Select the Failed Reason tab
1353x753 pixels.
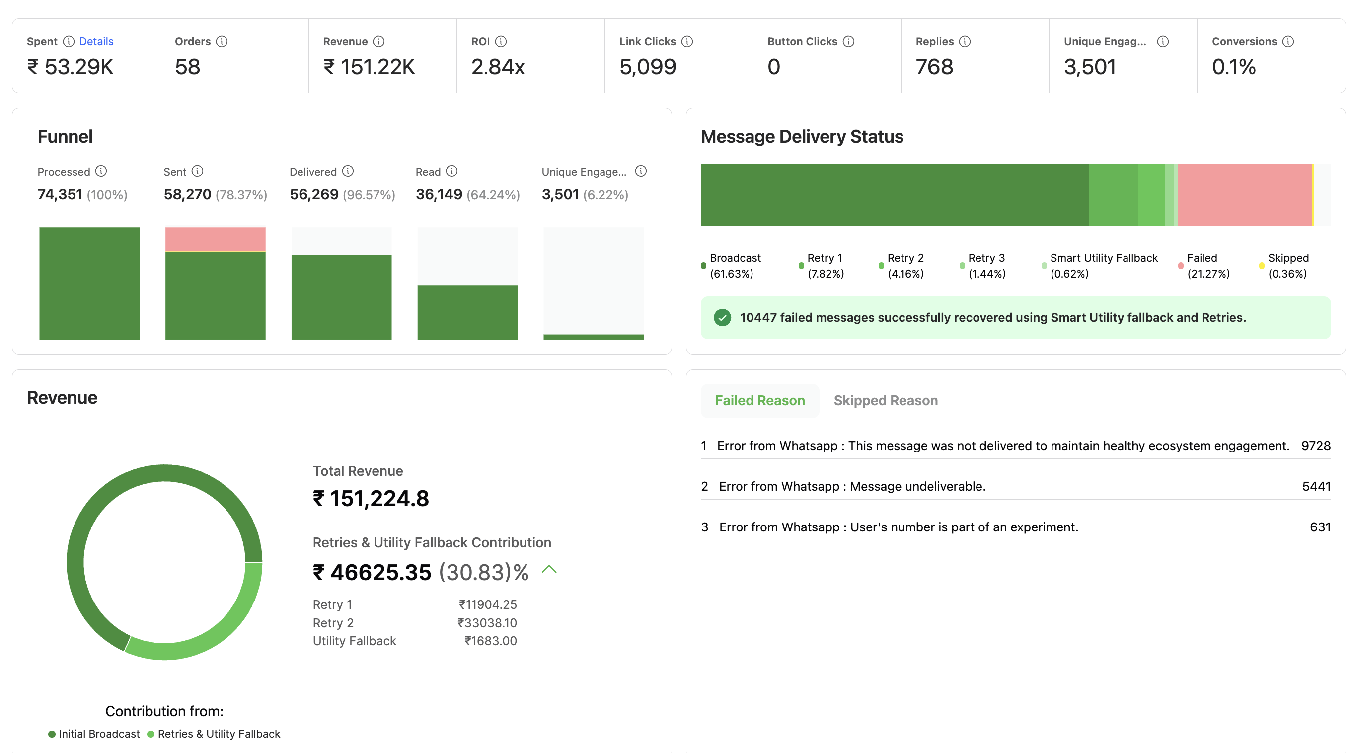pyautogui.click(x=759, y=401)
